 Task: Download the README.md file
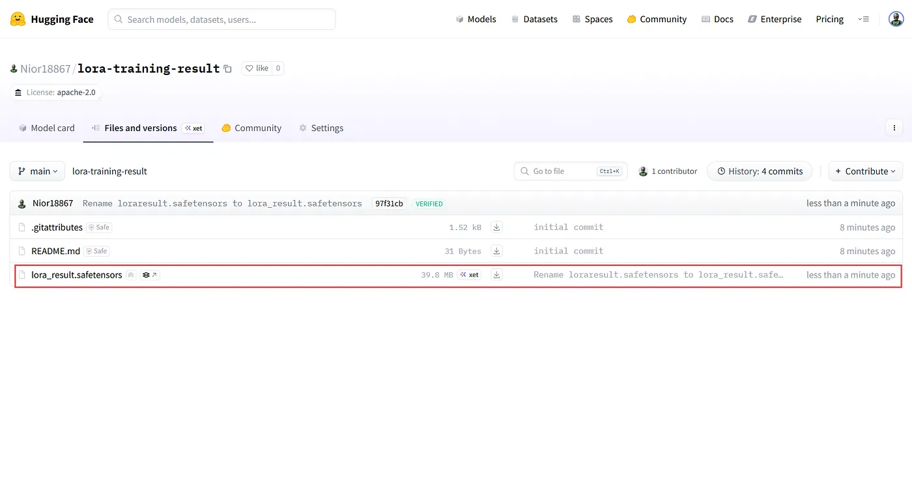coord(496,251)
